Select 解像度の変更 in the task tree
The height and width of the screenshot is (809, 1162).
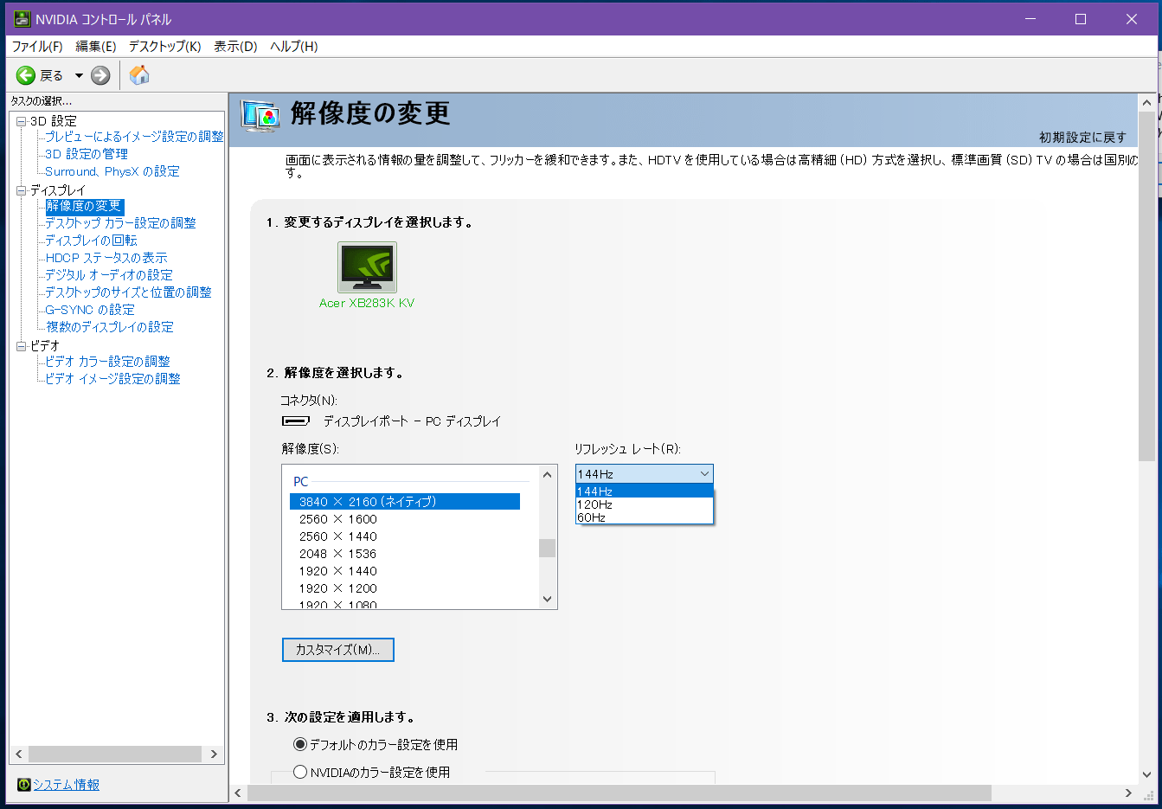point(84,206)
